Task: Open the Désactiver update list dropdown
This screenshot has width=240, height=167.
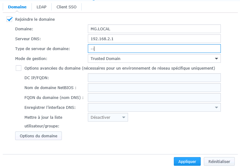Action: tap(108, 117)
